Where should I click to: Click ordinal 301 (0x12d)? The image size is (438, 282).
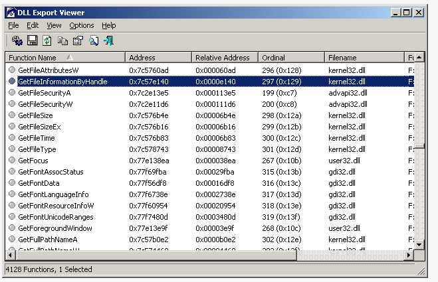[282, 149]
